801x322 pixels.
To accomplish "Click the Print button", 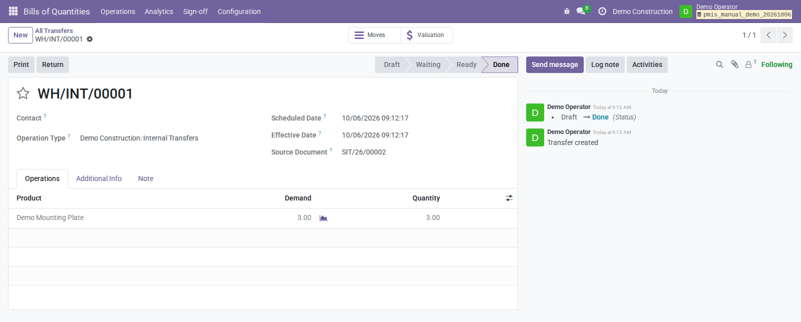I will point(21,64).
